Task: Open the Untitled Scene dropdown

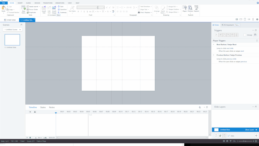Action: click(12, 30)
